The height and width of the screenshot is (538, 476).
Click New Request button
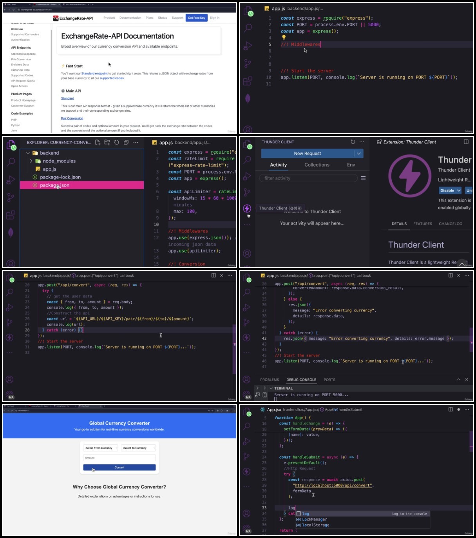coord(308,154)
